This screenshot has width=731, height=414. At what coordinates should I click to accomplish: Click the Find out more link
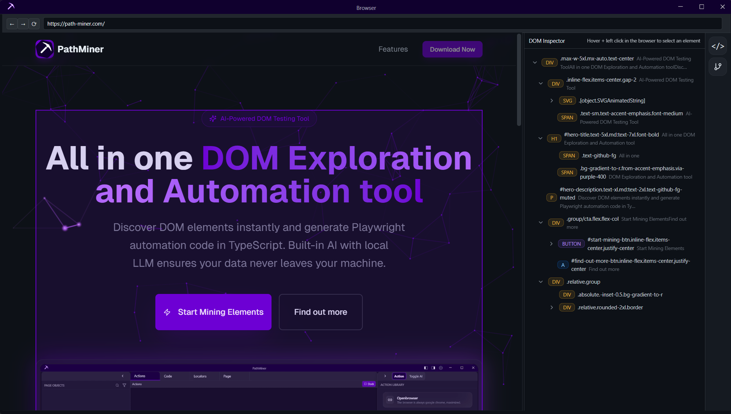pos(320,312)
